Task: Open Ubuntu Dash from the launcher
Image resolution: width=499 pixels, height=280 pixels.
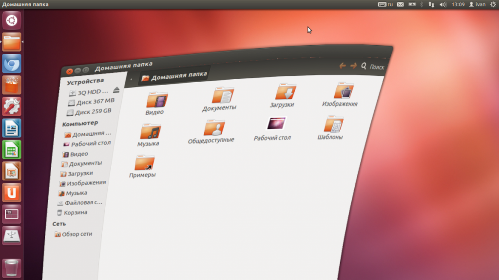Action: [12, 20]
